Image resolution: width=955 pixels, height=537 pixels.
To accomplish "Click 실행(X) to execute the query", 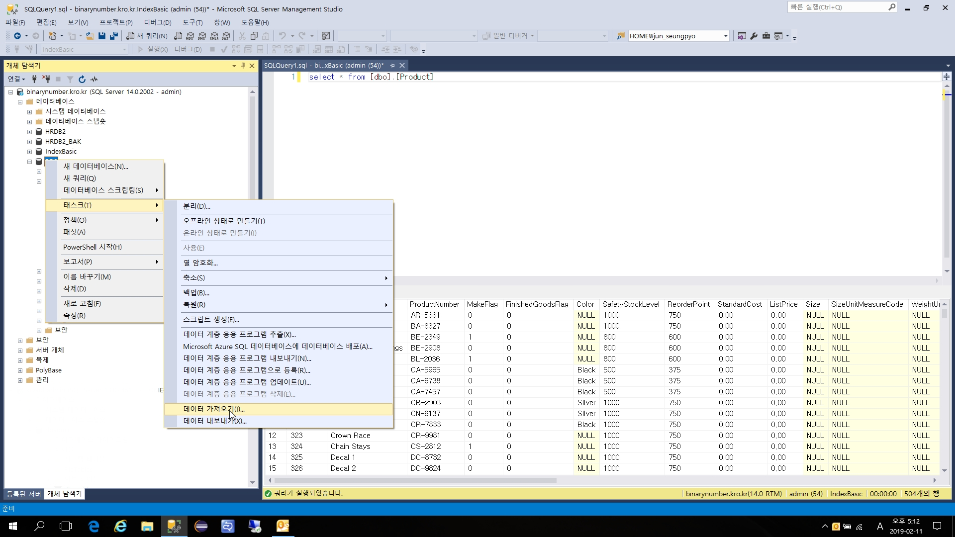I will coord(153,49).
